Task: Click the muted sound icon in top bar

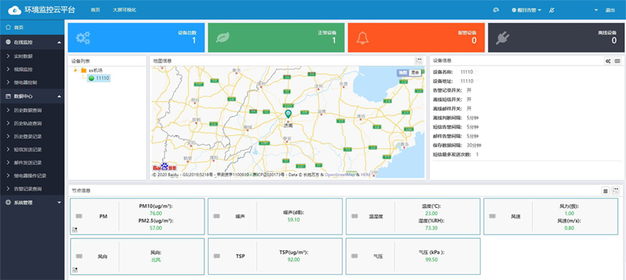Action: point(551,10)
